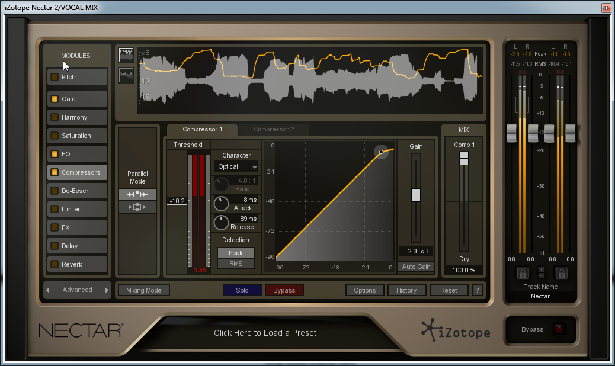
Task: Open the Reverb module
Action: click(x=77, y=264)
